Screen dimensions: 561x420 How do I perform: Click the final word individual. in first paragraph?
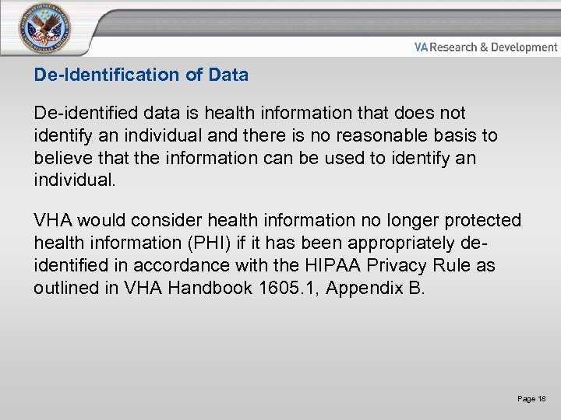(75, 180)
